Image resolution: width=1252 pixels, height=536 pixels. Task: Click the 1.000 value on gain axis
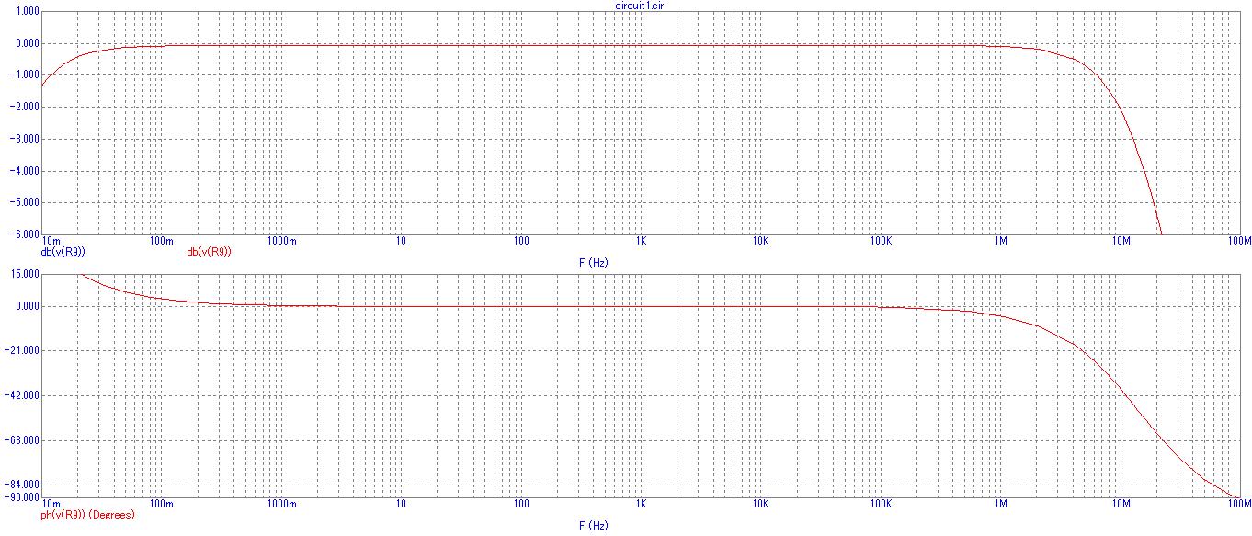click(28, 11)
